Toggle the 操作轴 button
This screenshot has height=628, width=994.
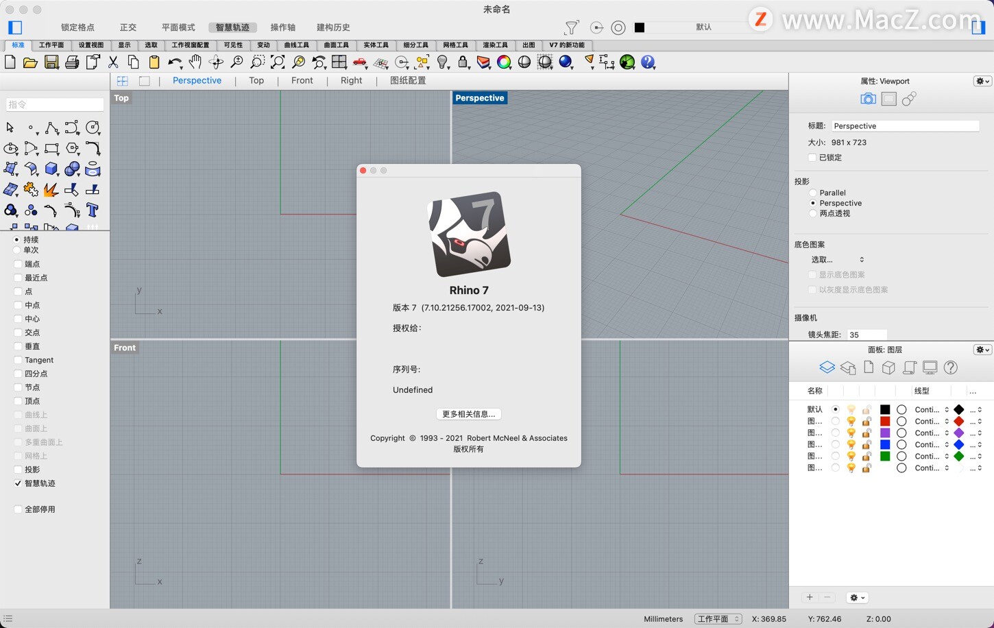(x=282, y=27)
